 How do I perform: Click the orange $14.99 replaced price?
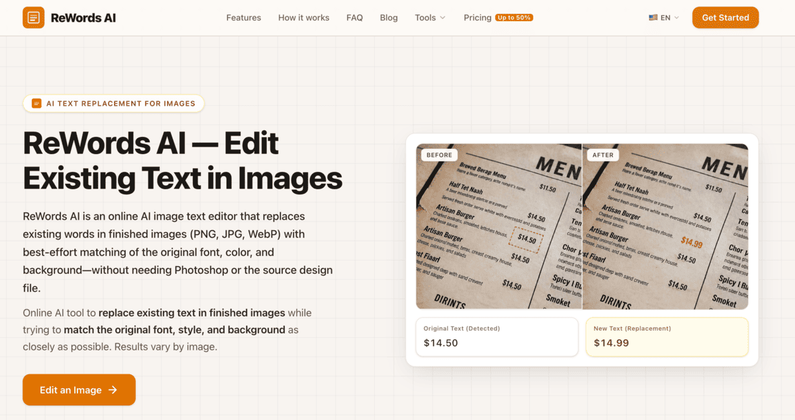[692, 242]
